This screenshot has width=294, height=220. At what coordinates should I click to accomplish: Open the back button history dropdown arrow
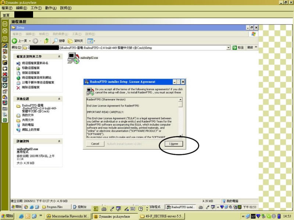(x=30, y=41)
